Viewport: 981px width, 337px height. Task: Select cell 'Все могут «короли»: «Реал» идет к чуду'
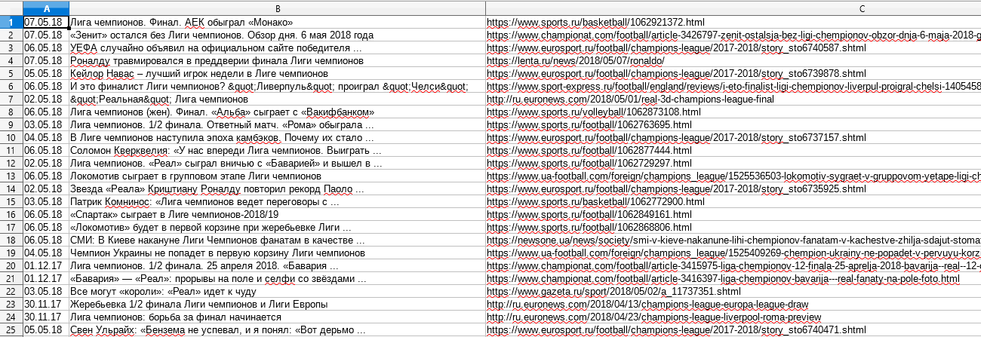click(x=277, y=292)
